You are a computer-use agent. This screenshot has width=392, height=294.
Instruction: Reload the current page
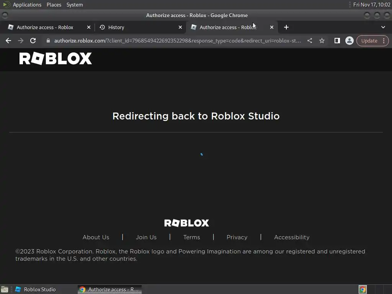click(33, 41)
